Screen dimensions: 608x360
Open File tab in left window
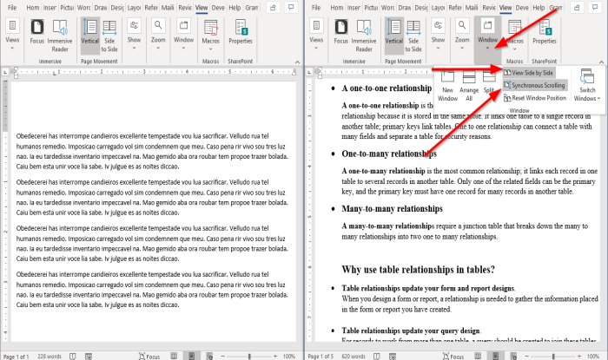pyautogui.click(x=11, y=8)
